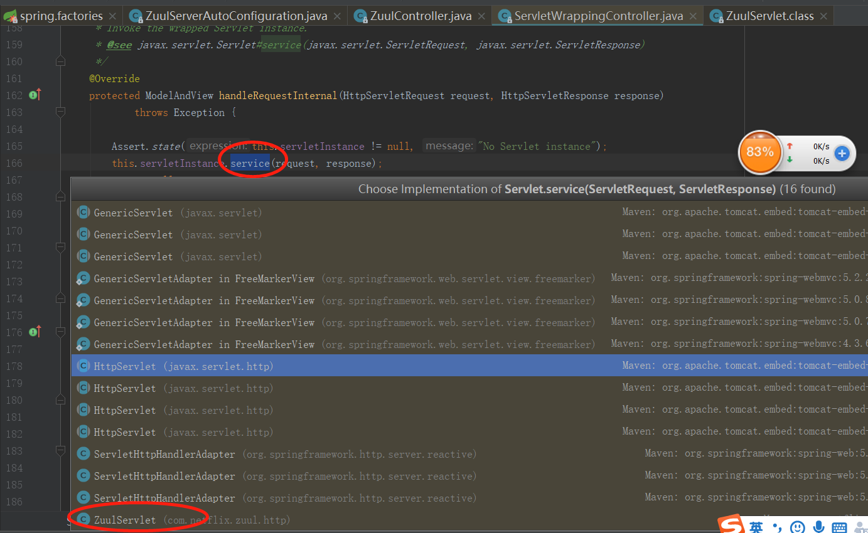Click 'Assert.state' on line 165
The width and height of the screenshot is (868, 533).
[x=146, y=146]
